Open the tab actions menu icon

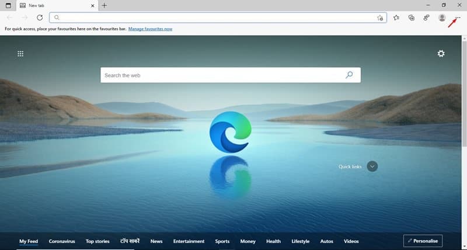(x=8, y=5)
